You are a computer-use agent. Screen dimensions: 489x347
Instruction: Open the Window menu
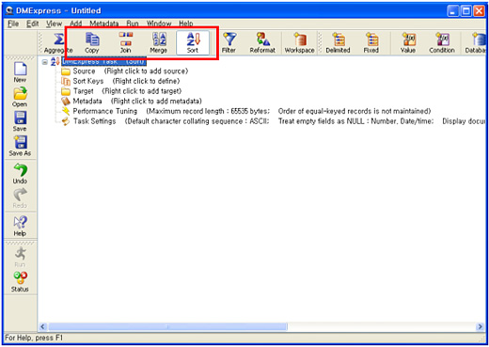[x=159, y=24]
